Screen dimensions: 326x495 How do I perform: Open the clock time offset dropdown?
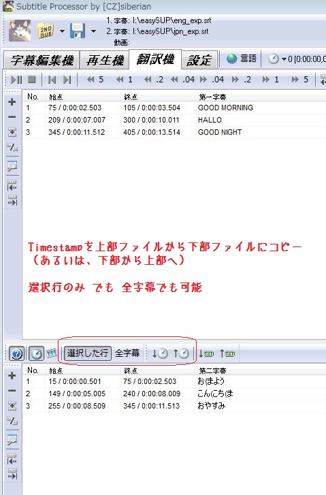pyautogui.click(x=284, y=59)
